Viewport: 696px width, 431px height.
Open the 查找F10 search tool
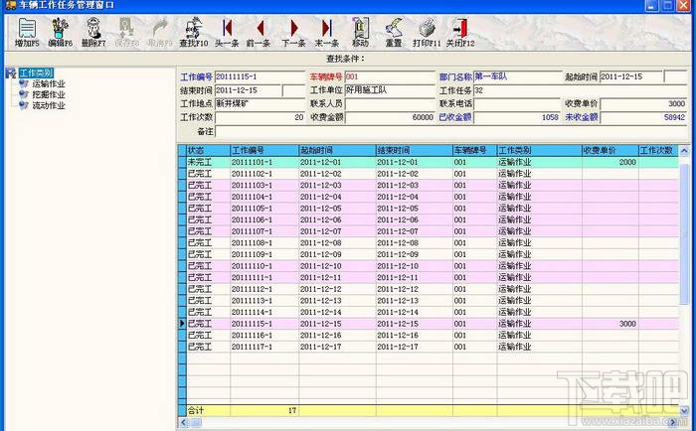(x=193, y=32)
